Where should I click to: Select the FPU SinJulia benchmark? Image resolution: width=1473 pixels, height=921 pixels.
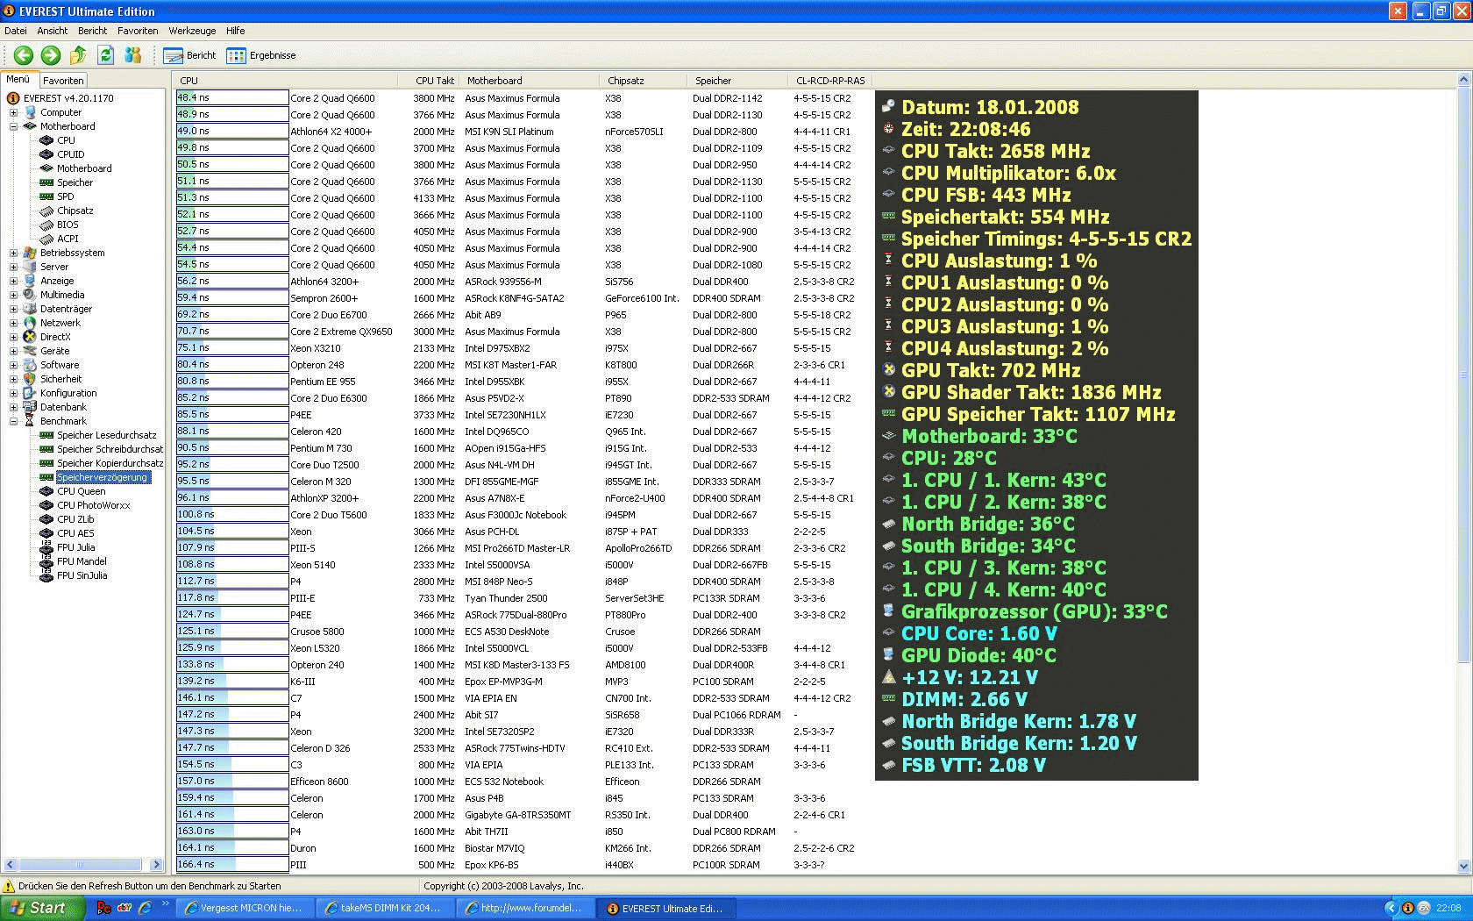tap(82, 575)
